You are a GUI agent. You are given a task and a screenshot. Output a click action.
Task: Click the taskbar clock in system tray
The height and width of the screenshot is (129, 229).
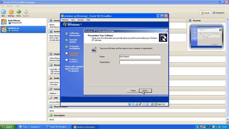pyautogui.click(x=224, y=127)
